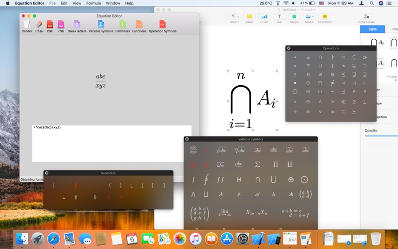Open the Operation Symbols palette
This screenshot has height=249, width=398.
pyautogui.click(x=162, y=24)
